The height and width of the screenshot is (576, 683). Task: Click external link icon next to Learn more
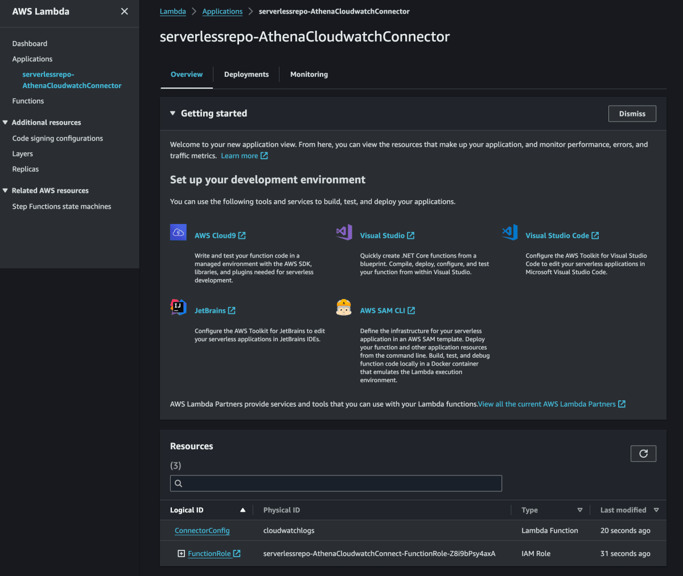coord(264,156)
